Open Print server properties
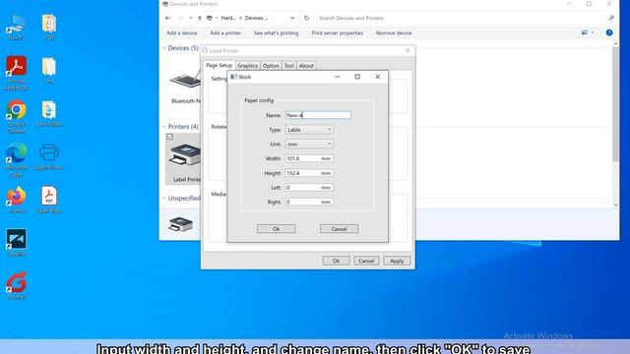The height and width of the screenshot is (354, 630). tap(337, 32)
